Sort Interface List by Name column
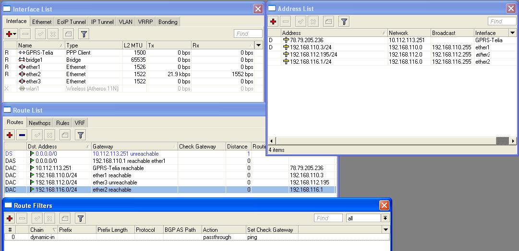The height and width of the screenshot is (251, 519). [41, 45]
